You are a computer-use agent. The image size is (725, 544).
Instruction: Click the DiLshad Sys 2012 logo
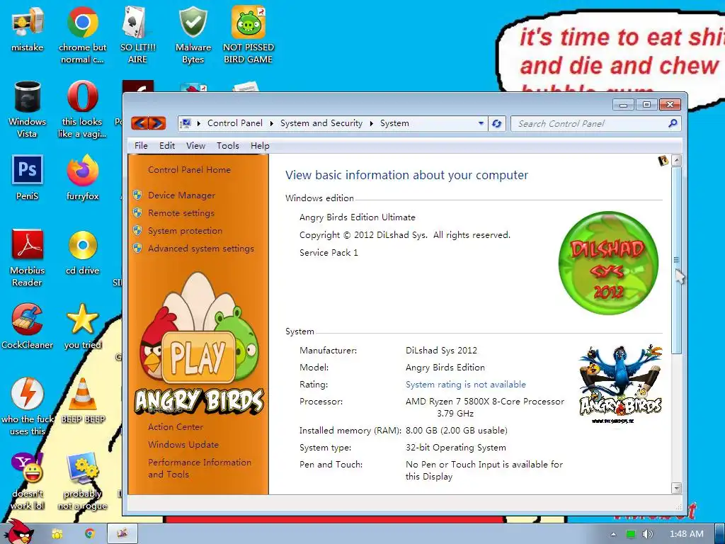[x=608, y=263]
